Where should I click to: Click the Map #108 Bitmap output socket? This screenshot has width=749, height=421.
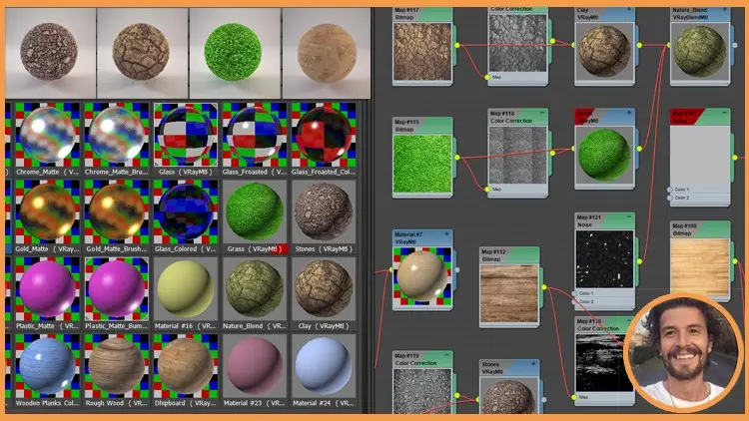pyautogui.click(x=735, y=261)
